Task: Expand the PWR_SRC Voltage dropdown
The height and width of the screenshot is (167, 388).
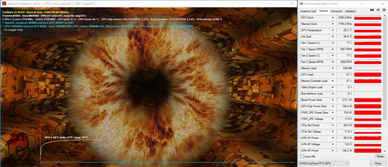Action: click(x=333, y=119)
